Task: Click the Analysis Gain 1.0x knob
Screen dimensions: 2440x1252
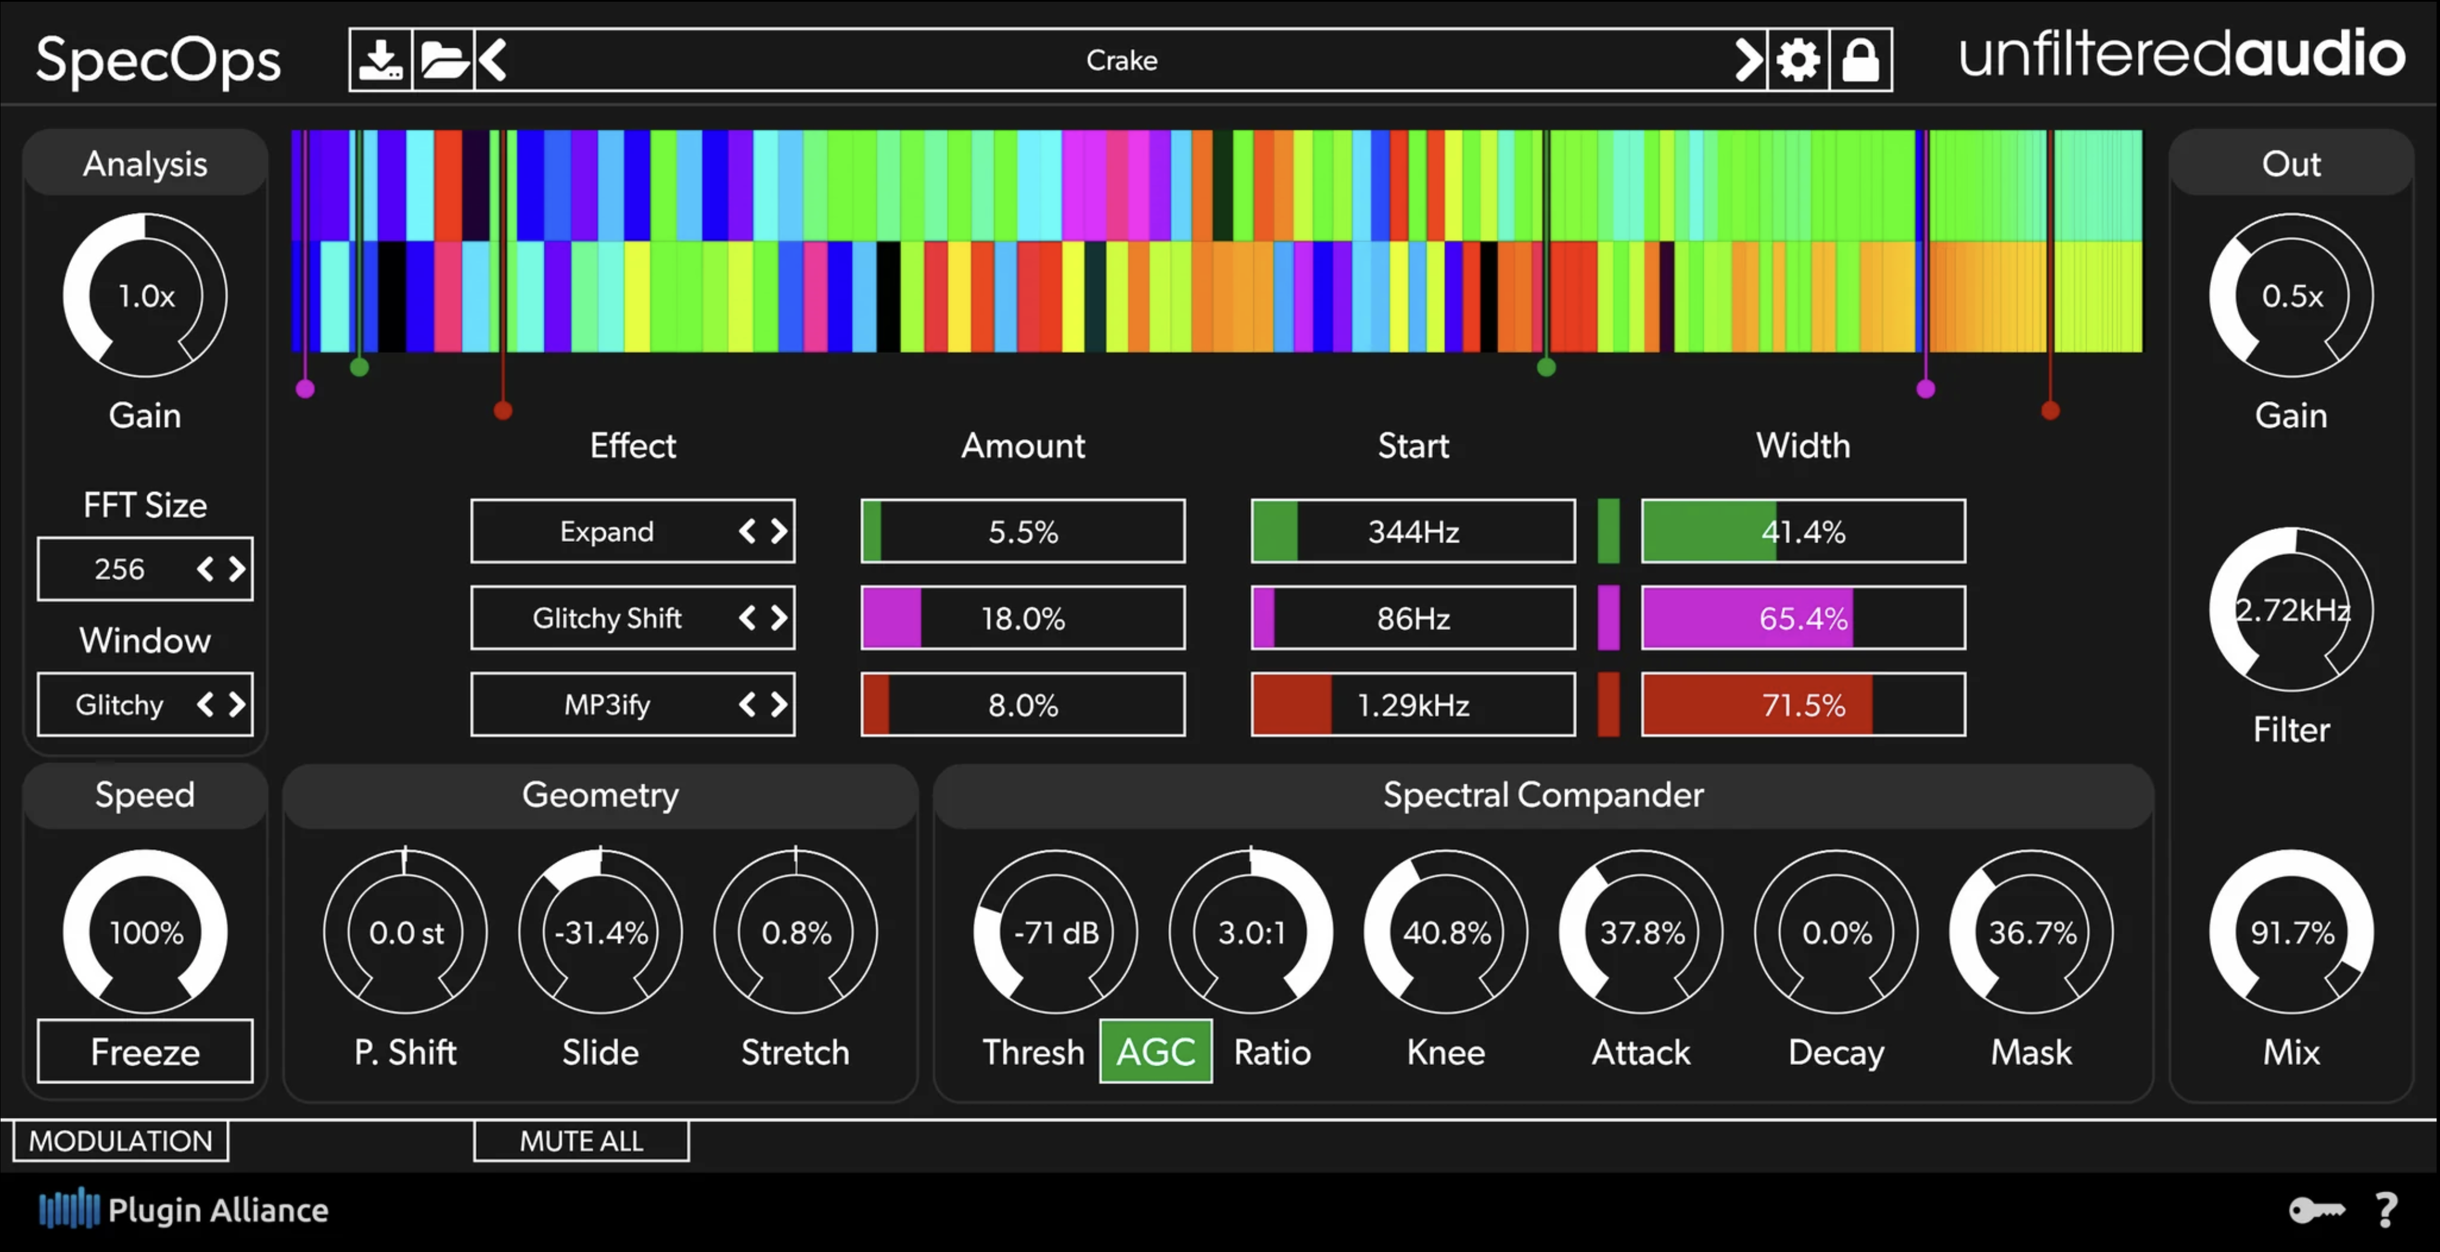Action: [145, 295]
